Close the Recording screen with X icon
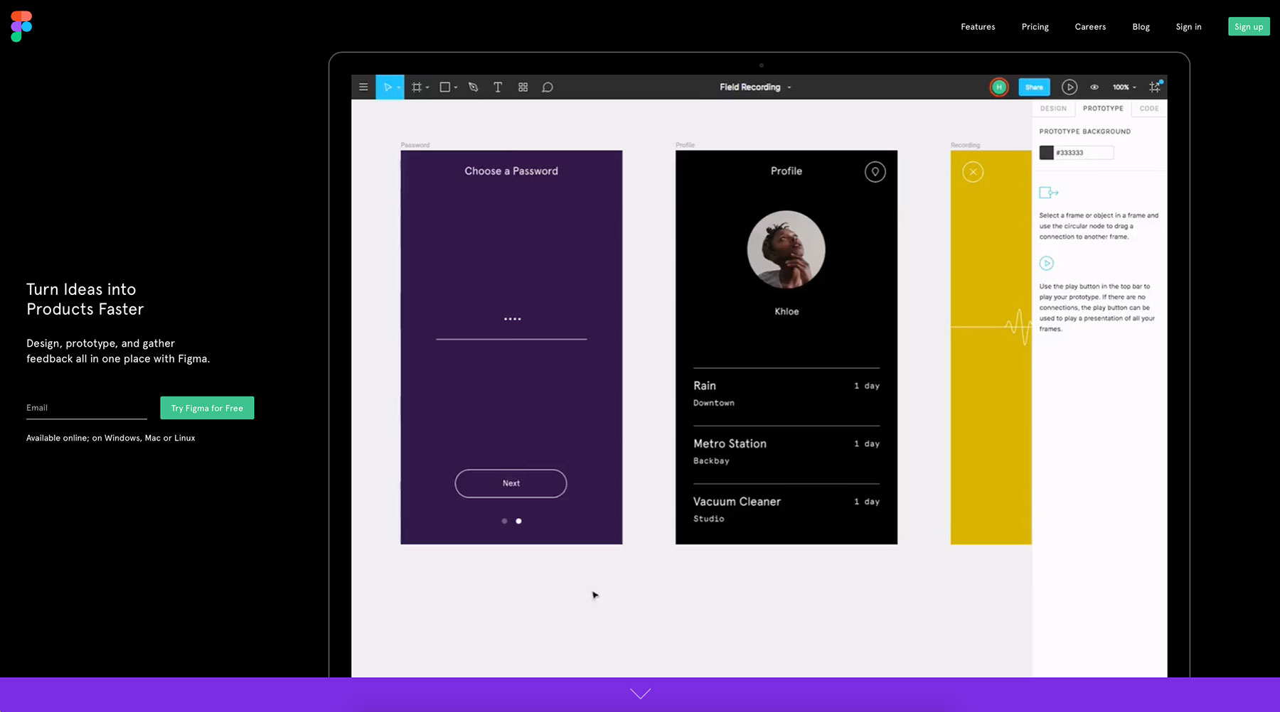The width and height of the screenshot is (1280, 712). [x=973, y=172]
